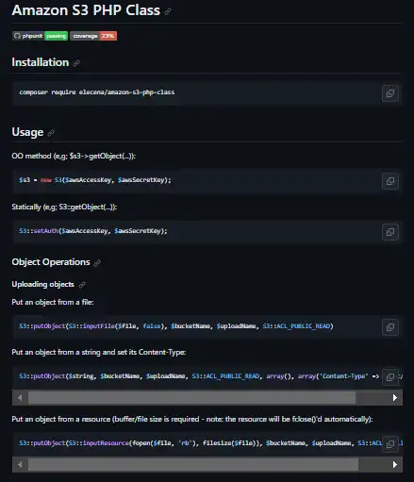Copy the inputFile putObject snippet
Image resolution: width=414 pixels, height=482 pixels.
[390, 327]
